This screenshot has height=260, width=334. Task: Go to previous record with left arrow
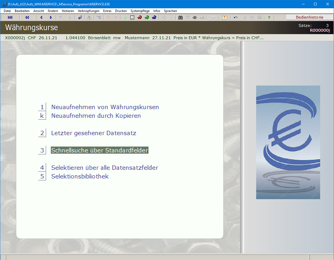coord(41,18)
